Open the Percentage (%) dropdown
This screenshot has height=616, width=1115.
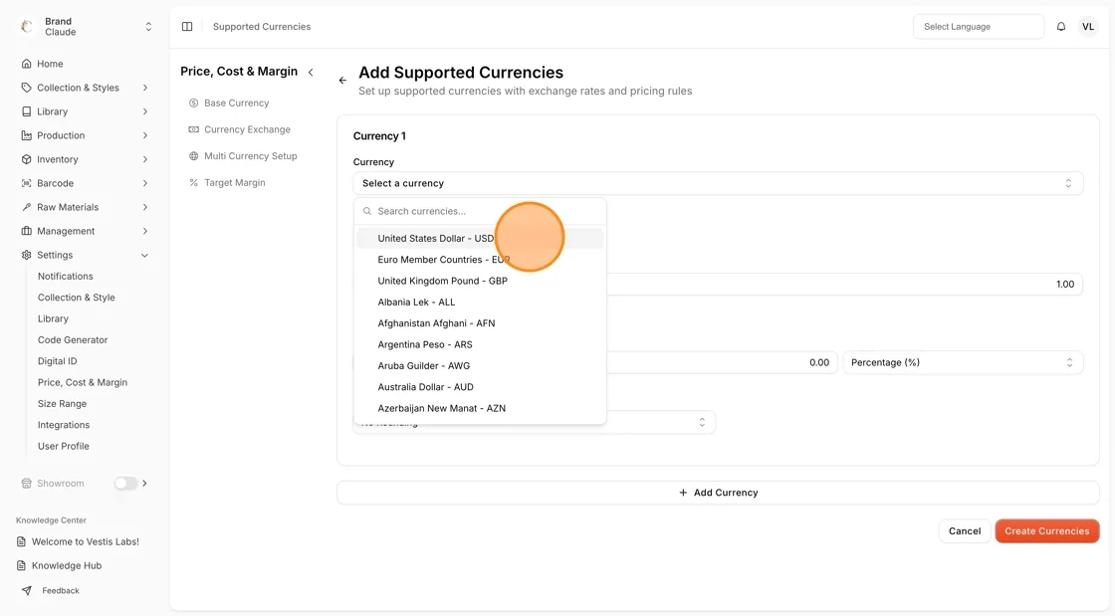click(963, 362)
